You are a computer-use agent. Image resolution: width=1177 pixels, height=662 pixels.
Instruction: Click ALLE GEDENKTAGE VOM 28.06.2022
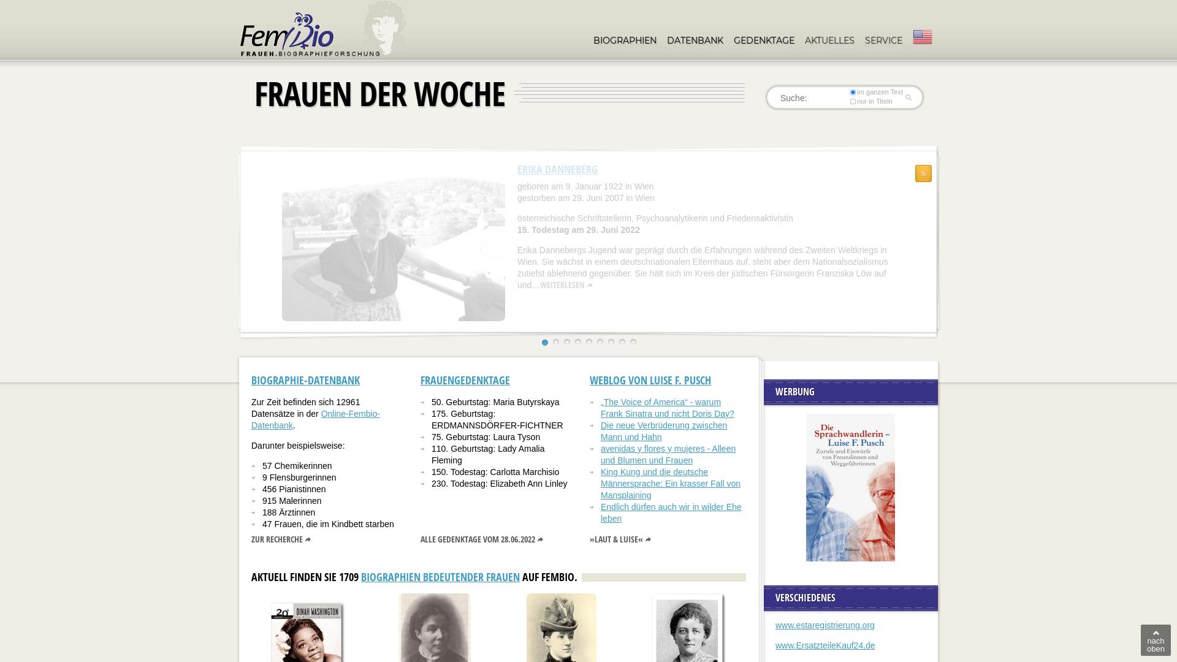pos(482,539)
